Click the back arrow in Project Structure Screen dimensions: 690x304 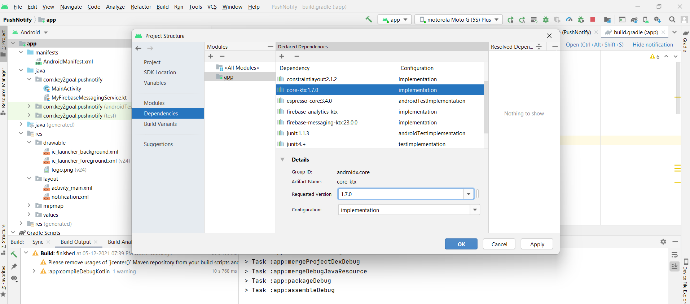click(x=139, y=48)
